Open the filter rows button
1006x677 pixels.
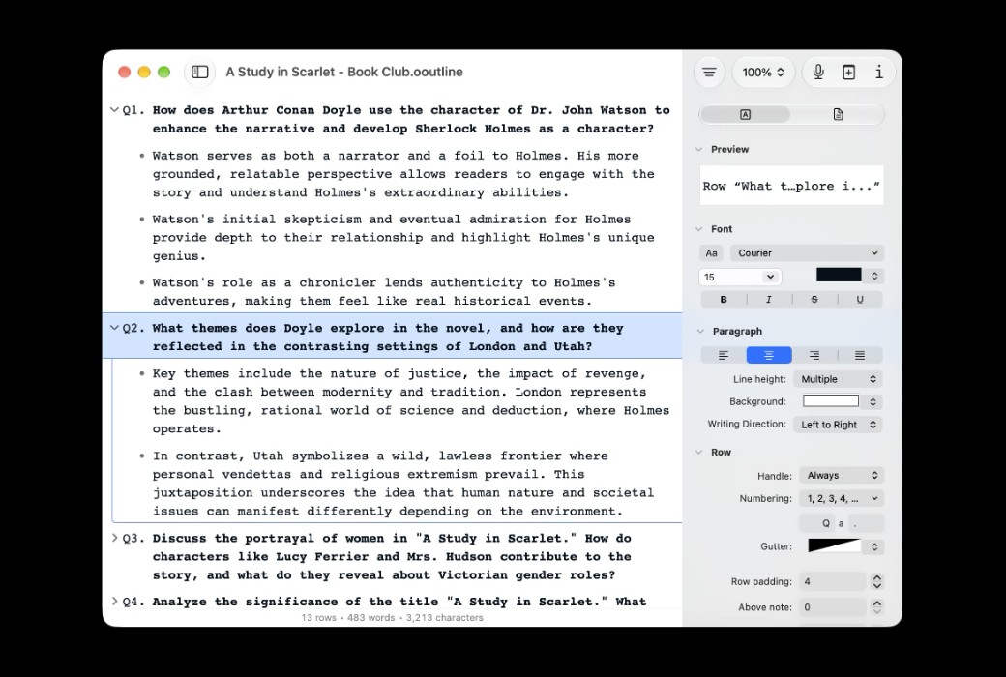pyautogui.click(x=709, y=72)
